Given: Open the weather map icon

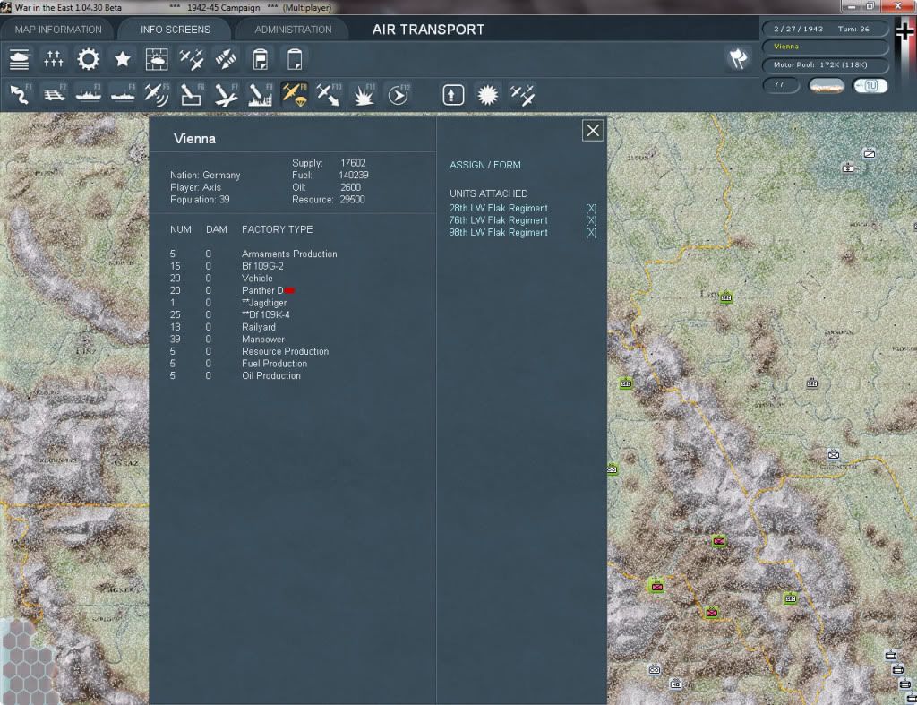Looking at the screenshot, I should click(157, 60).
